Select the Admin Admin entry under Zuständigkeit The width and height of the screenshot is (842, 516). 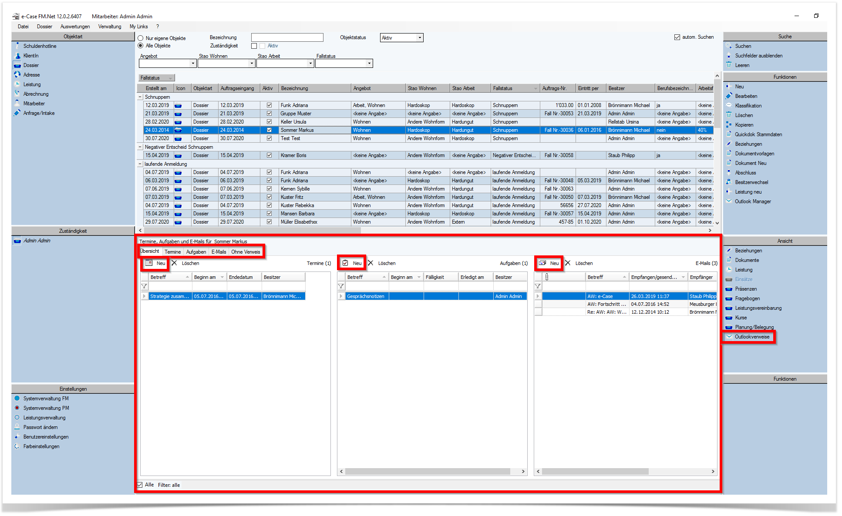37,241
